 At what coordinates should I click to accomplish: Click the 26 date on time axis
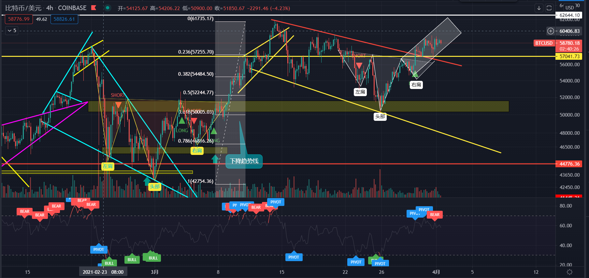coord(381,272)
